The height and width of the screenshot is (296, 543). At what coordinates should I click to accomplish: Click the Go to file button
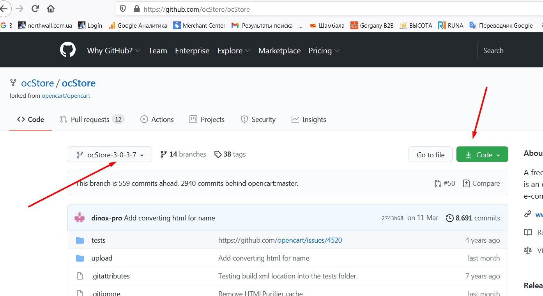(x=430, y=155)
